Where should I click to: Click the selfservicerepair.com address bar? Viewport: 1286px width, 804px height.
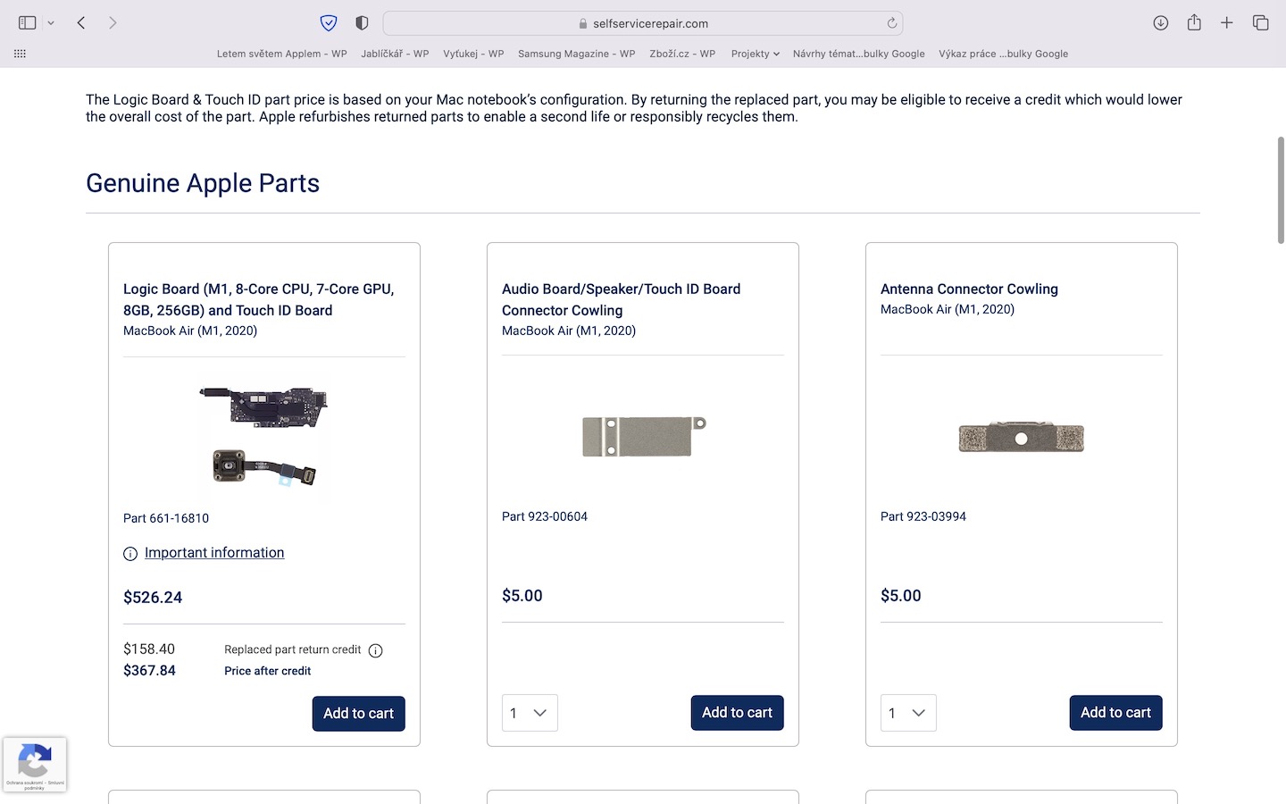click(x=643, y=23)
